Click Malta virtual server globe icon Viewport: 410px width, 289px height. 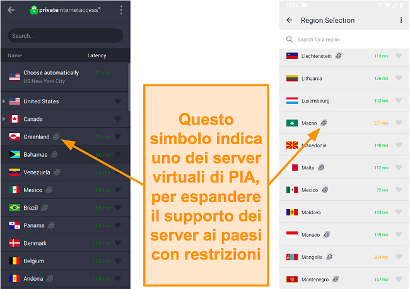[321, 167]
